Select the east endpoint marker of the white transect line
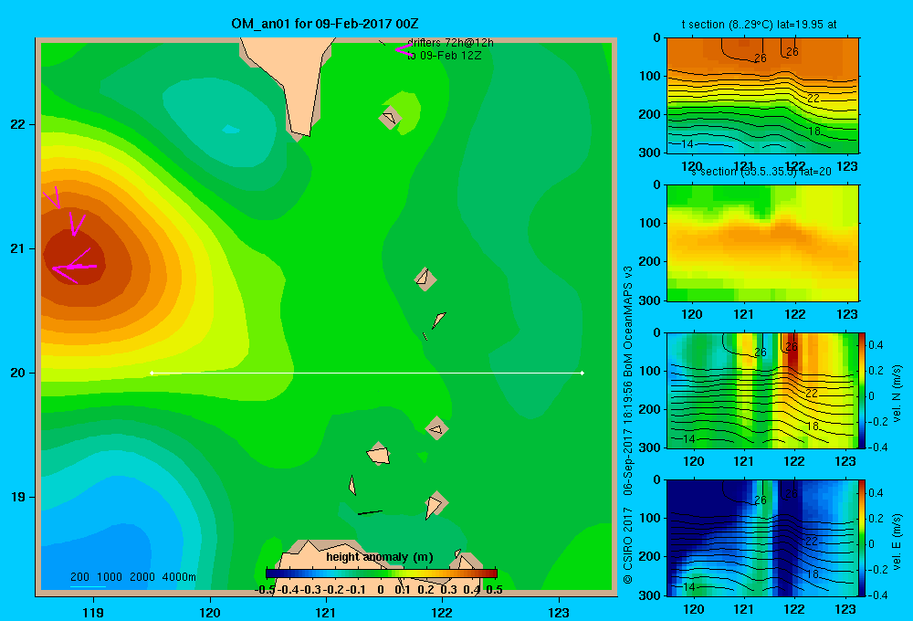This screenshot has height=621, width=913. 582,373
